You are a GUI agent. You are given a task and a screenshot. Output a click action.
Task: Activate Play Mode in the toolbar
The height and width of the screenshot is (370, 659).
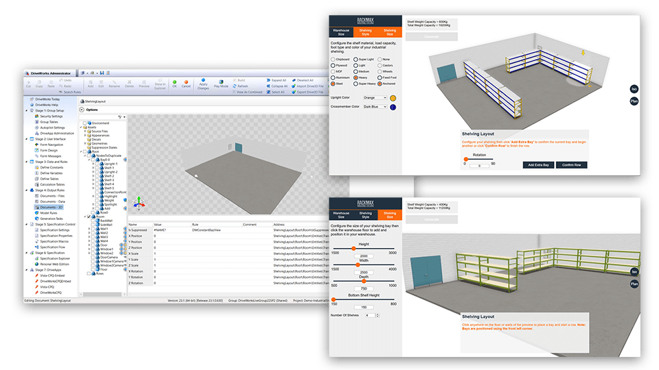(x=221, y=84)
